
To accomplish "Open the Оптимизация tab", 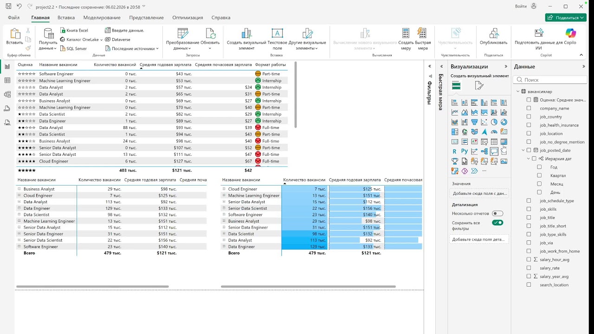I will (x=187, y=18).
